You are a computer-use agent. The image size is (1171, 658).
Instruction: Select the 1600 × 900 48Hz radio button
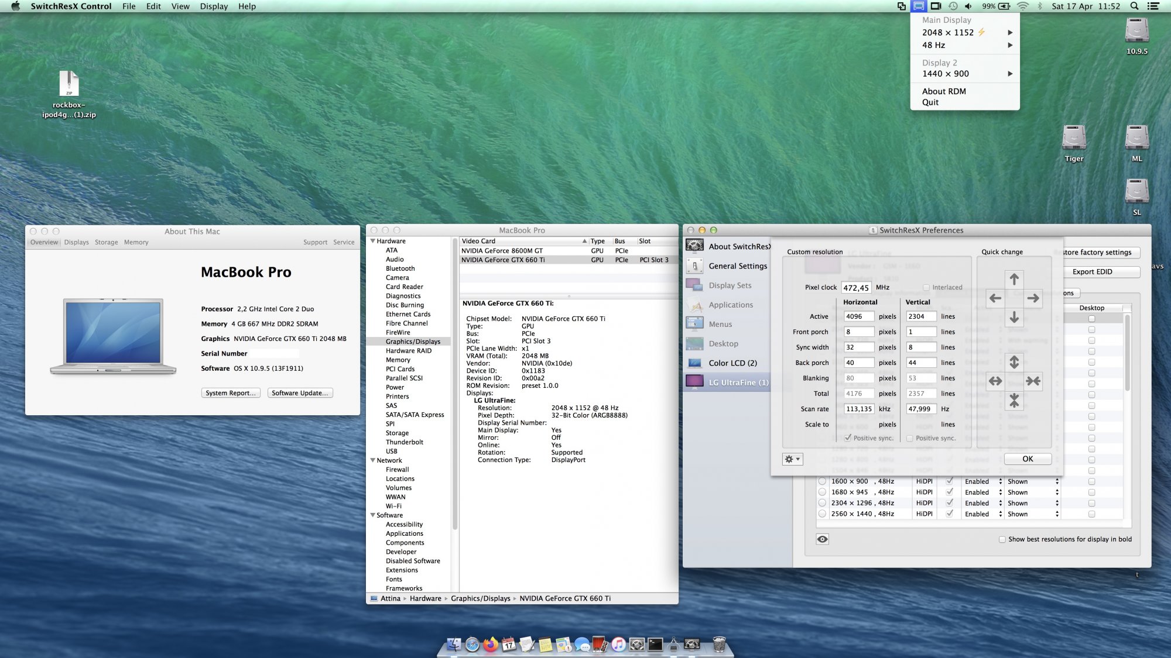coord(822,481)
